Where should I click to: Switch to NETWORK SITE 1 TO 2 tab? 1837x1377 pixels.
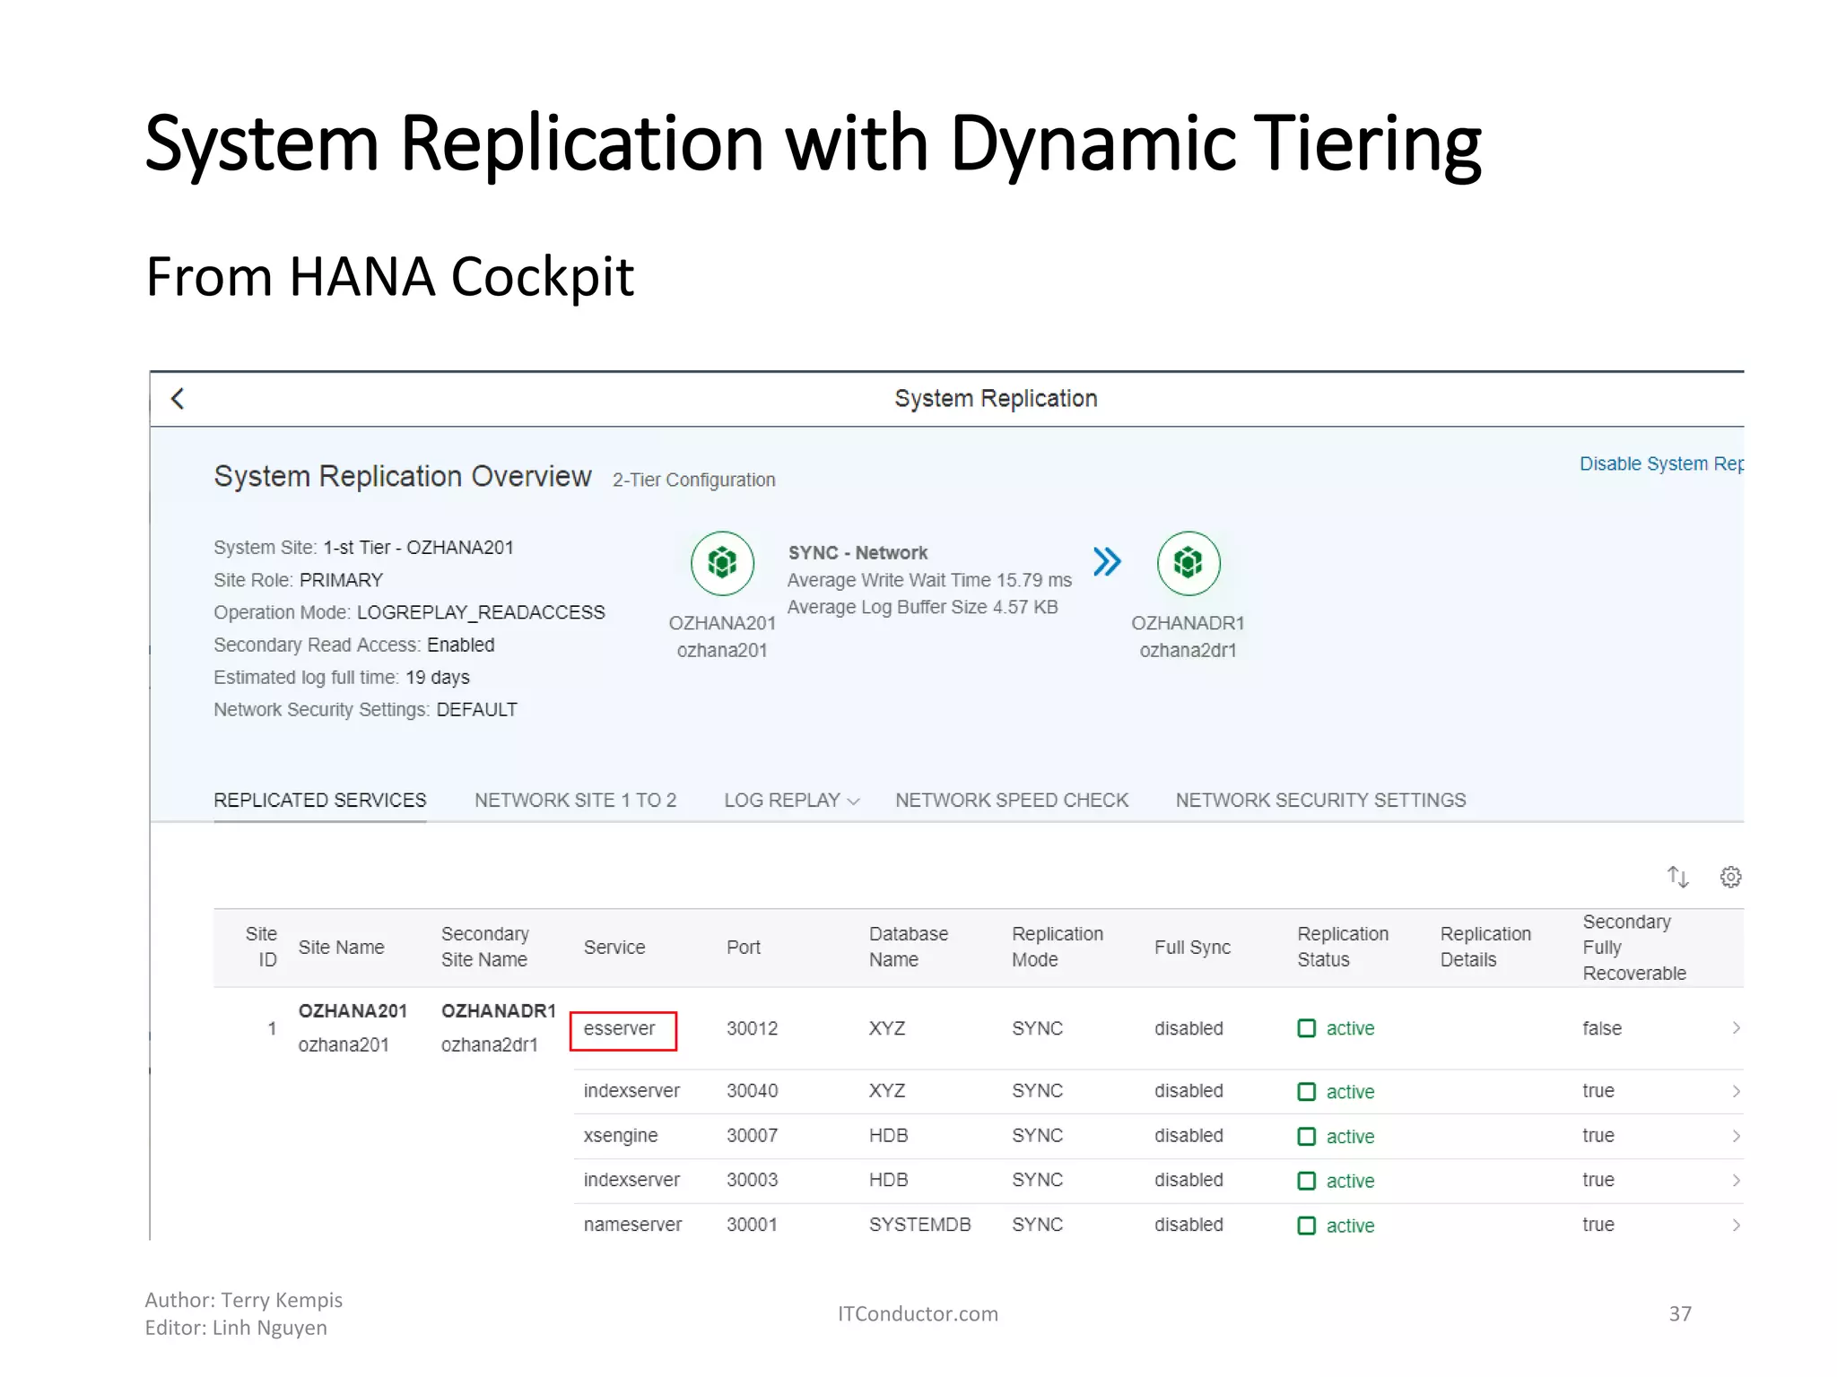tap(575, 800)
